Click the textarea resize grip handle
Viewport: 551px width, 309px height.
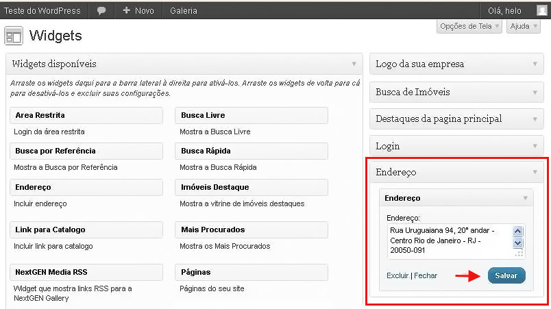[519, 254]
